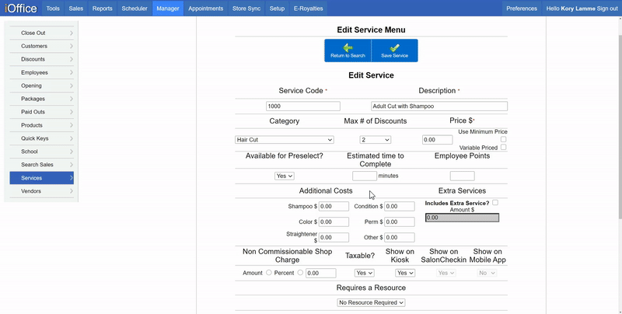Click the Vendors chevron arrow
This screenshot has height=314, width=622.
tap(72, 191)
